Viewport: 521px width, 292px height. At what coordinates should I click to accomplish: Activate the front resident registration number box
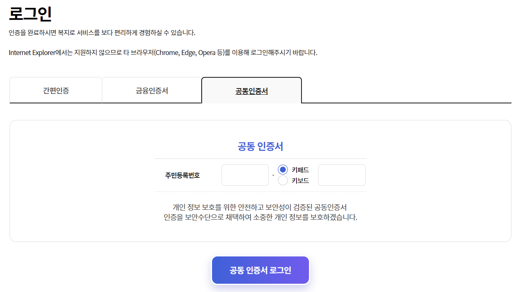(245, 175)
